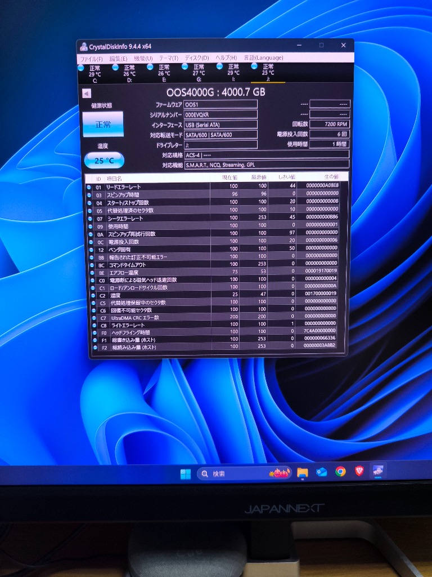Open Google Chrome from the taskbar
Screen dimensions: 432x577
340,472
